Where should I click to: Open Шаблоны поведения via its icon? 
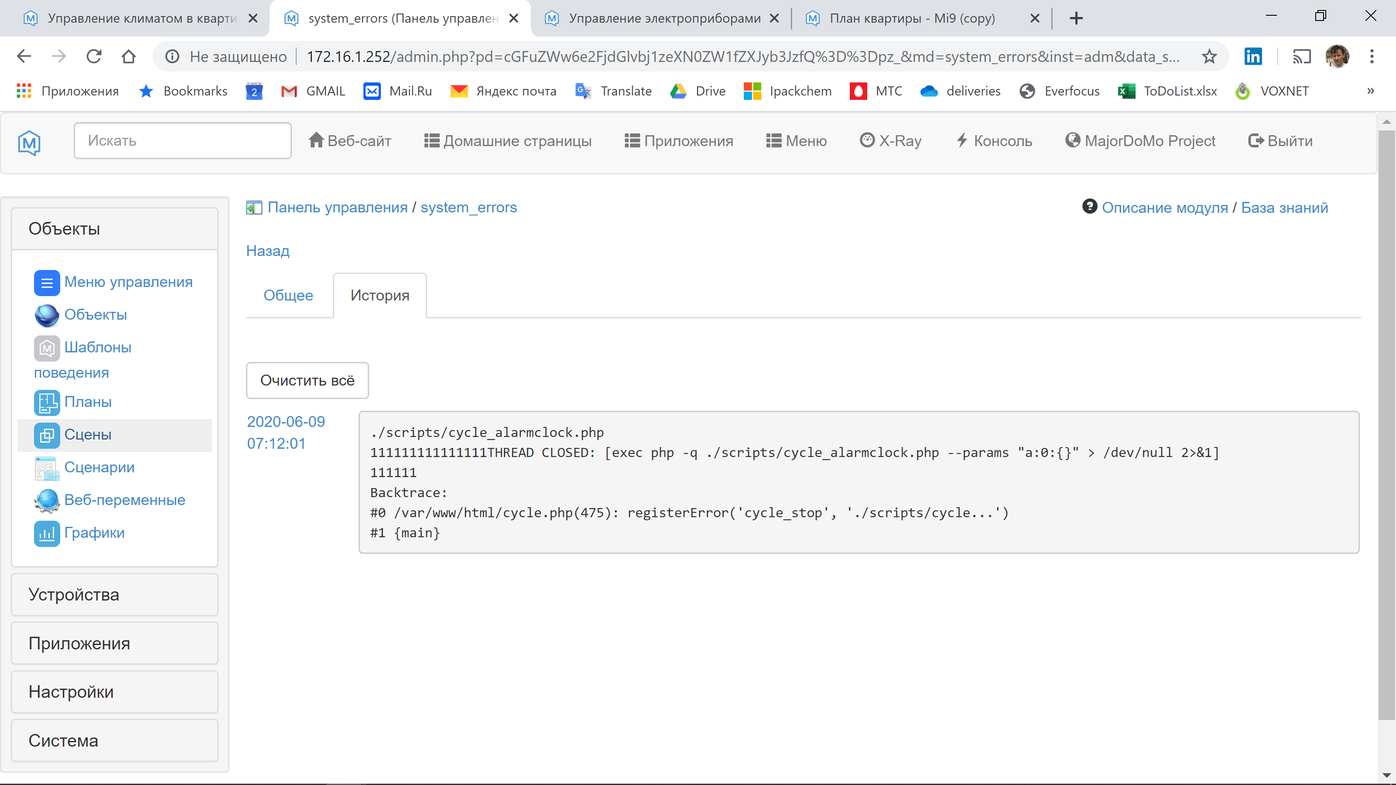pos(47,348)
